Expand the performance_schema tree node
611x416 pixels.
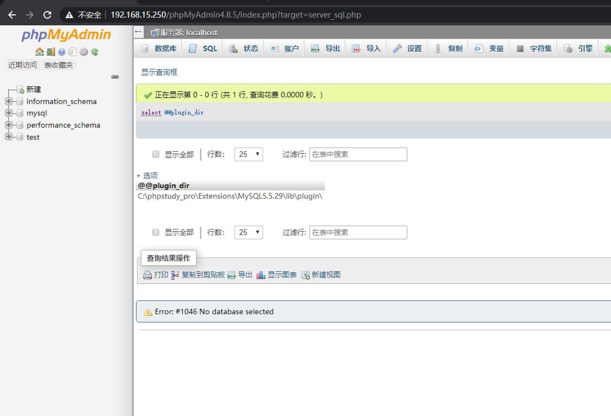point(9,125)
